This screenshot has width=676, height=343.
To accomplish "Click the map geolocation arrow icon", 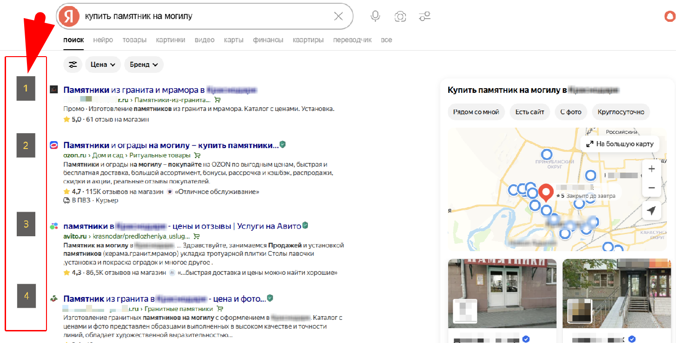I will (x=651, y=211).
